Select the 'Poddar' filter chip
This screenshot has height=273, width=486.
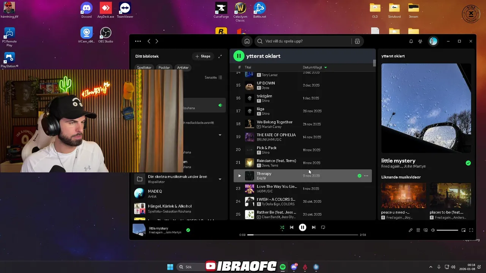point(164,67)
